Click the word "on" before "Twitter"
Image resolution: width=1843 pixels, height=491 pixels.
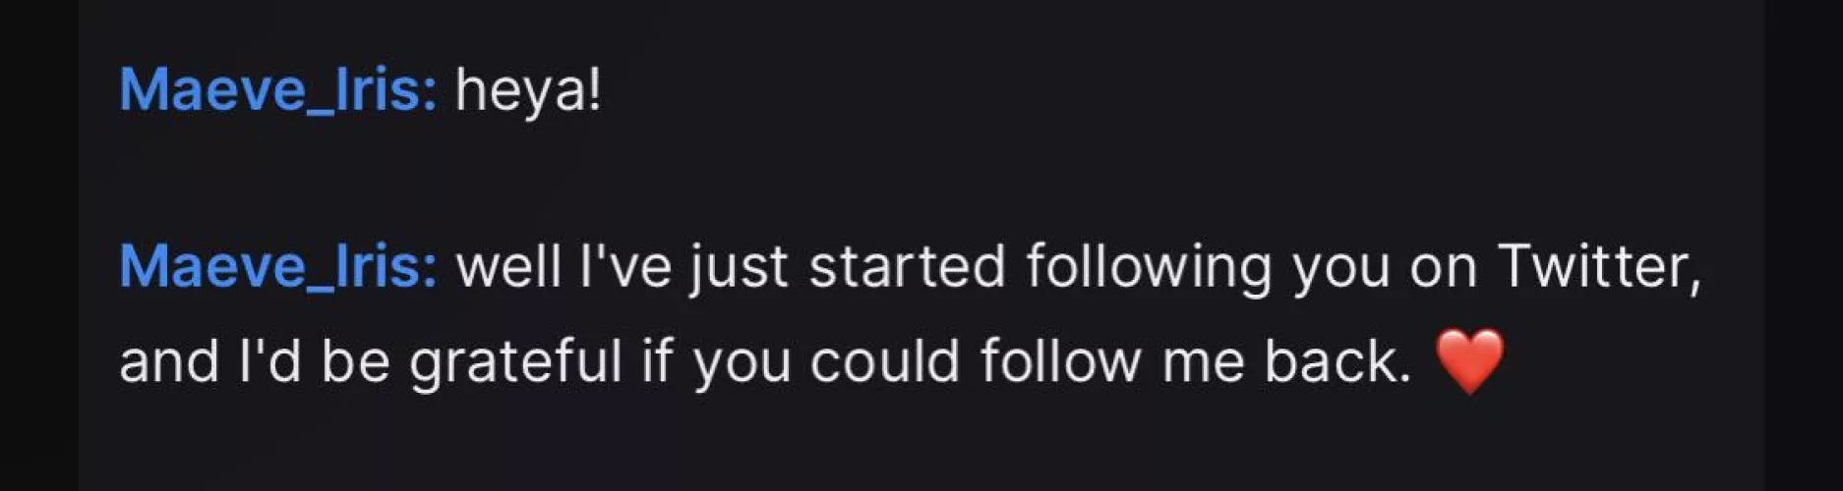pyautogui.click(x=1444, y=268)
